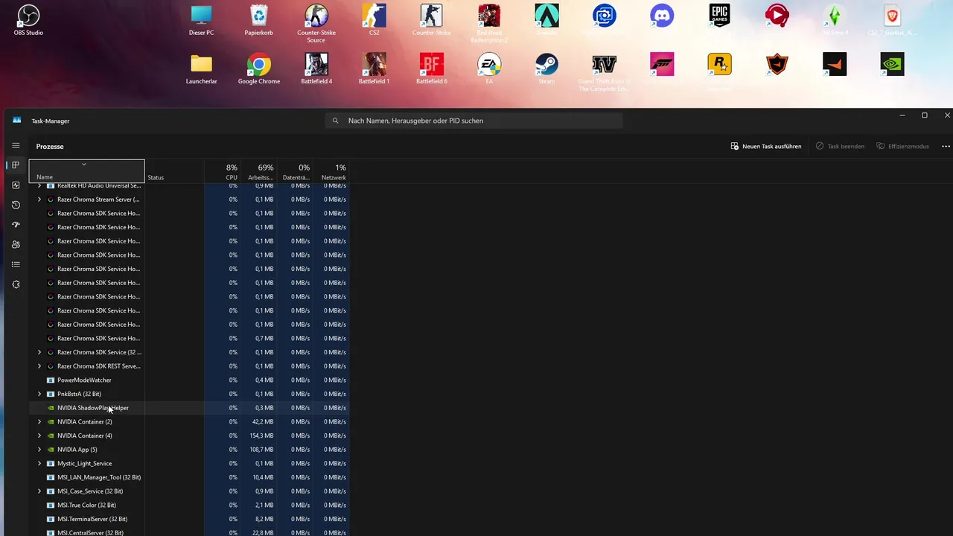The width and height of the screenshot is (953, 536).
Task: Focus the process search field
Action: point(474,121)
